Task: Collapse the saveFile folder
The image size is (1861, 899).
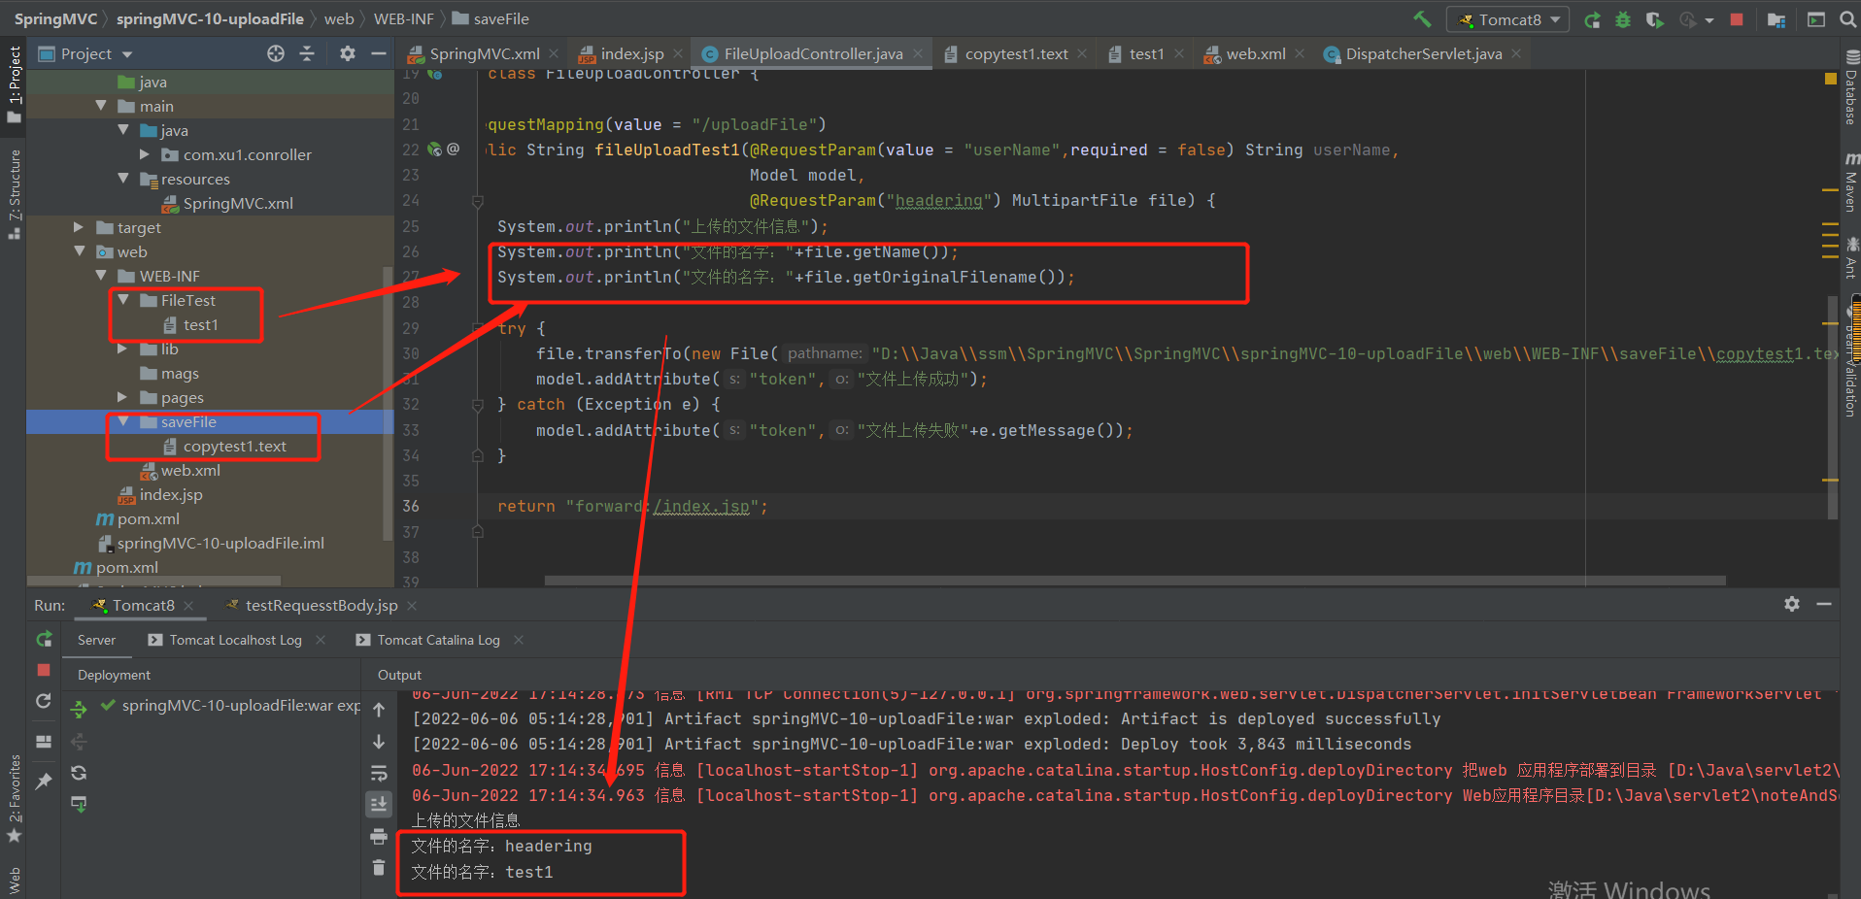Action: tap(123, 421)
